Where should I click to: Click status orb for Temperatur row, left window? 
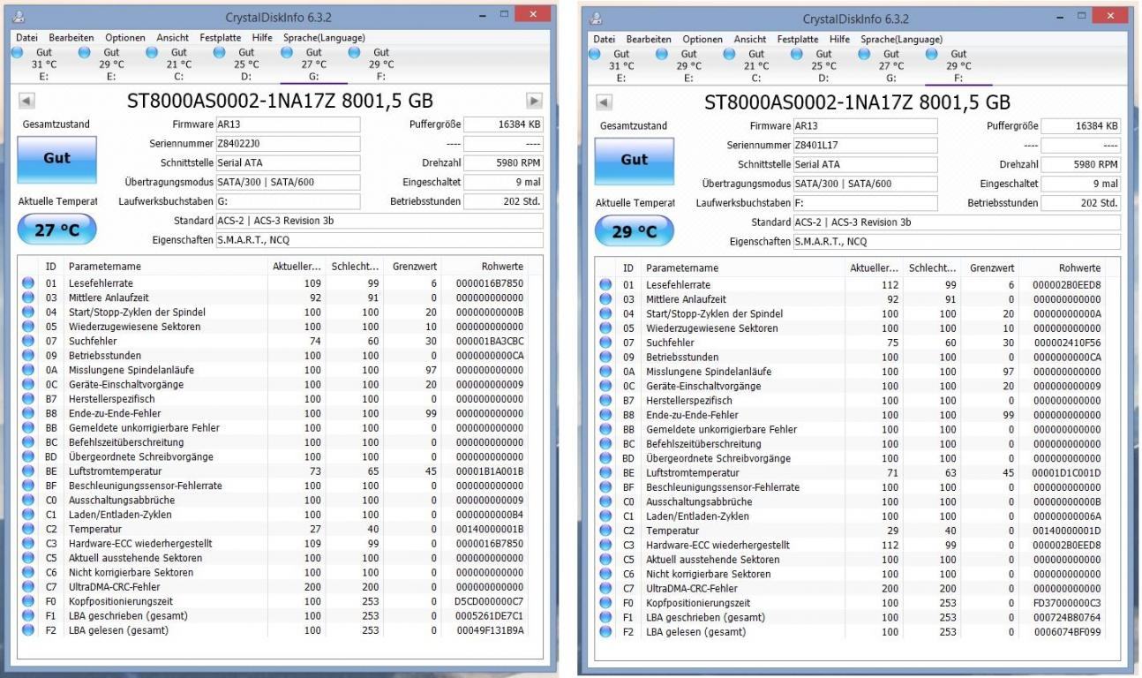[x=28, y=529]
